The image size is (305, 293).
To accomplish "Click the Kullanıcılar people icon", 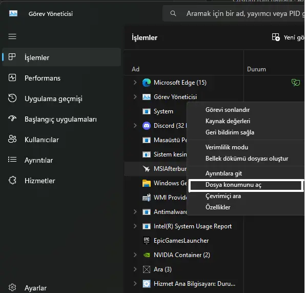I will [12, 139].
